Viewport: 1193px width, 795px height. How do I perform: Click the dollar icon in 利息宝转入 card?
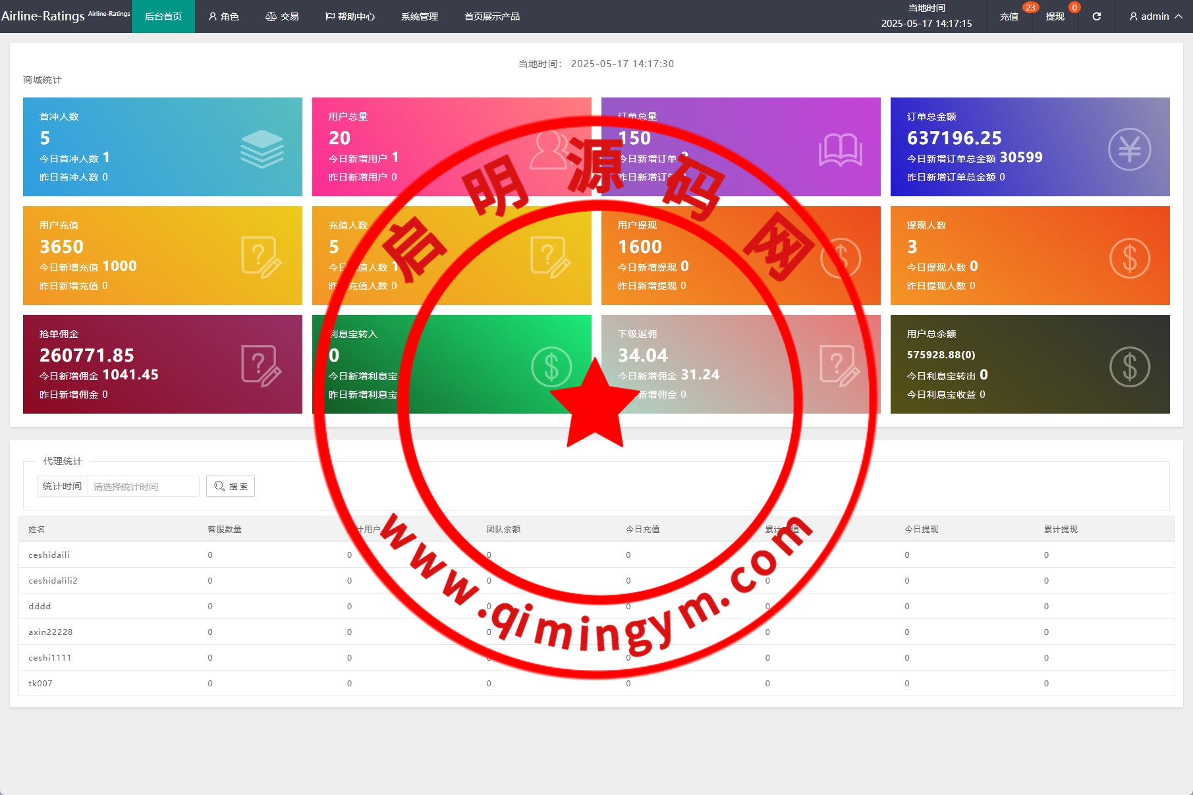[x=551, y=366]
